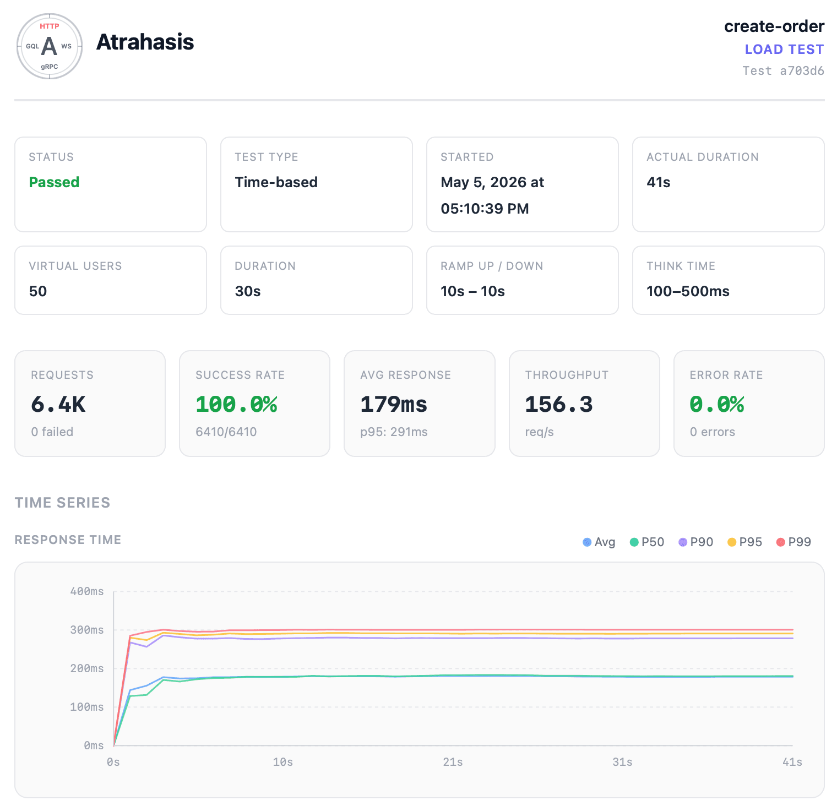Click the THINK TIME card label
Screen dimensions: 837x806
click(x=681, y=266)
